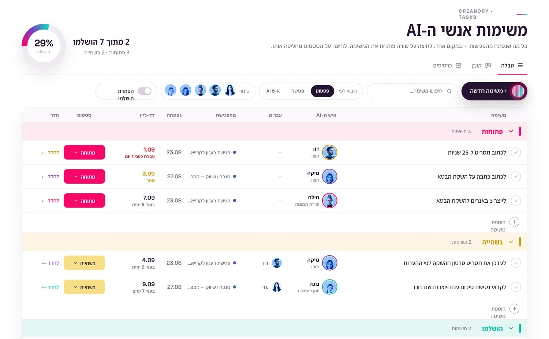Check off לכתוב כתבה על השקת הבטא

[x=516, y=176]
